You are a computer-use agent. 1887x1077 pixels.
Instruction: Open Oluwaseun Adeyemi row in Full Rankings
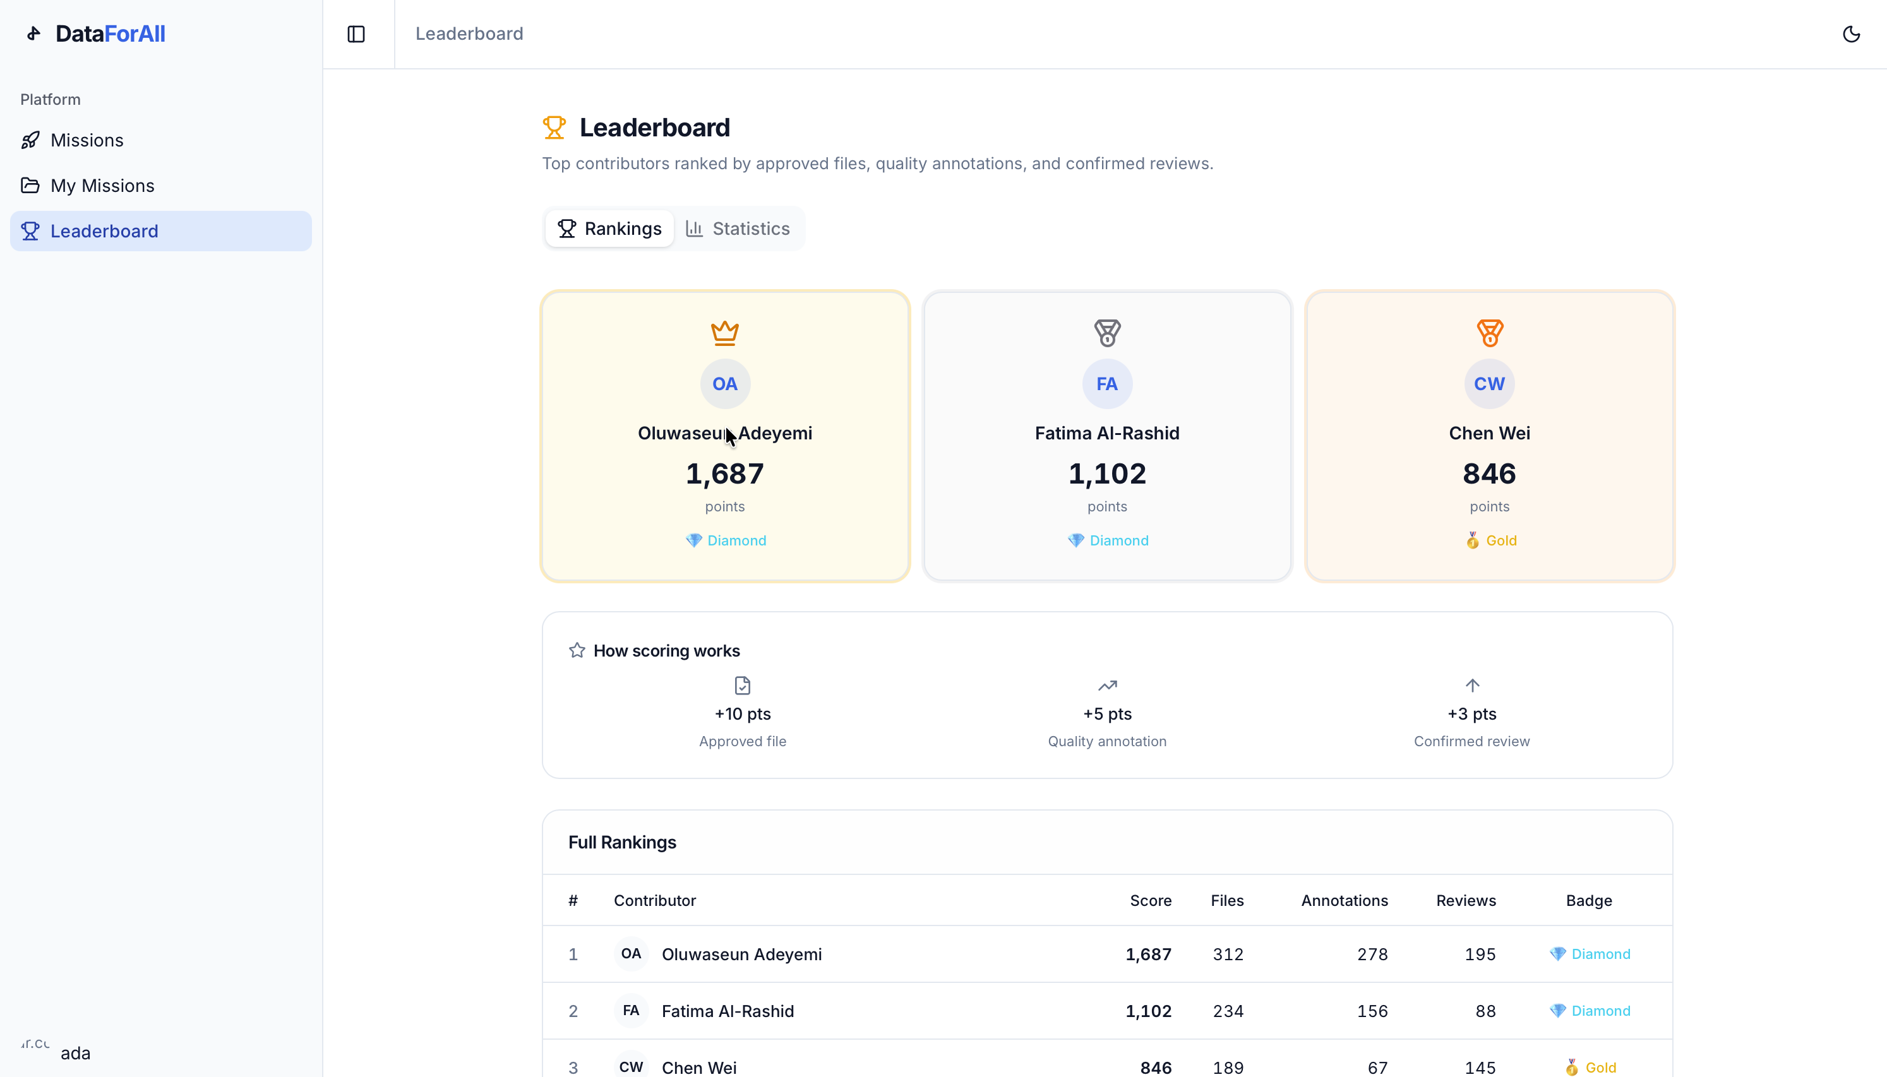pos(741,954)
